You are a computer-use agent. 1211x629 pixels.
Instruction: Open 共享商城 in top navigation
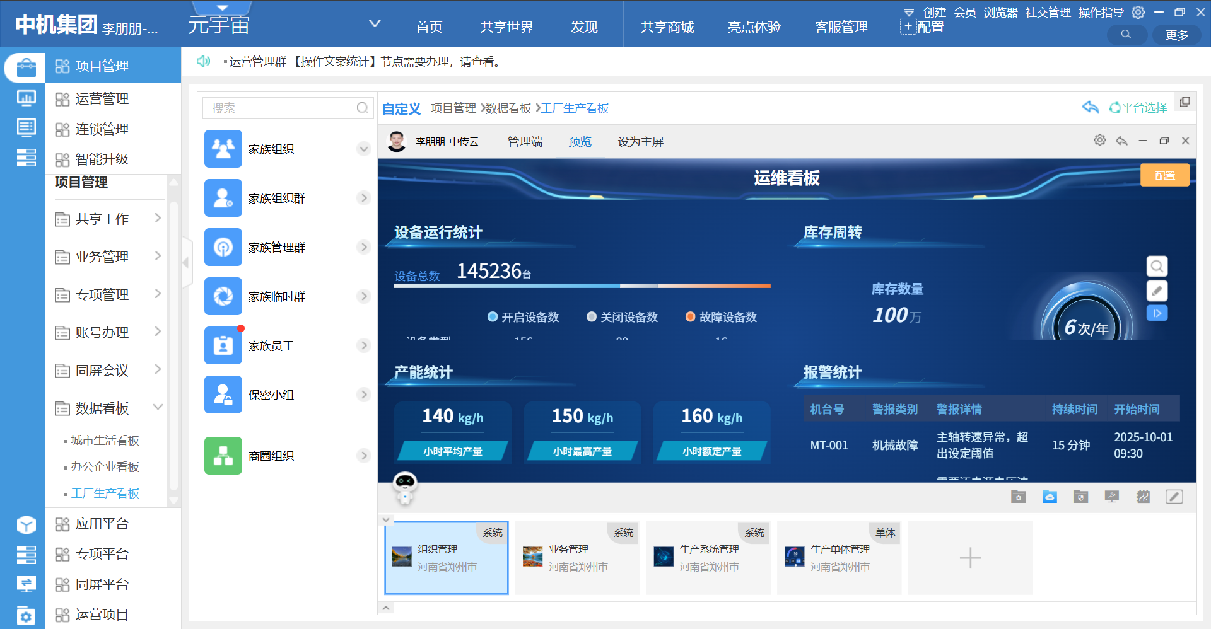point(667,27)
